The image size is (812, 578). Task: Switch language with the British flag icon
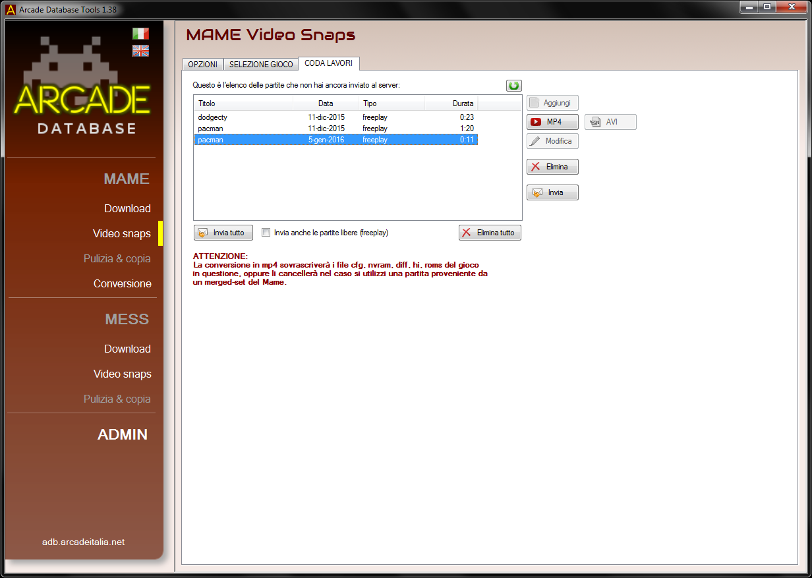[x=140, y=51]
